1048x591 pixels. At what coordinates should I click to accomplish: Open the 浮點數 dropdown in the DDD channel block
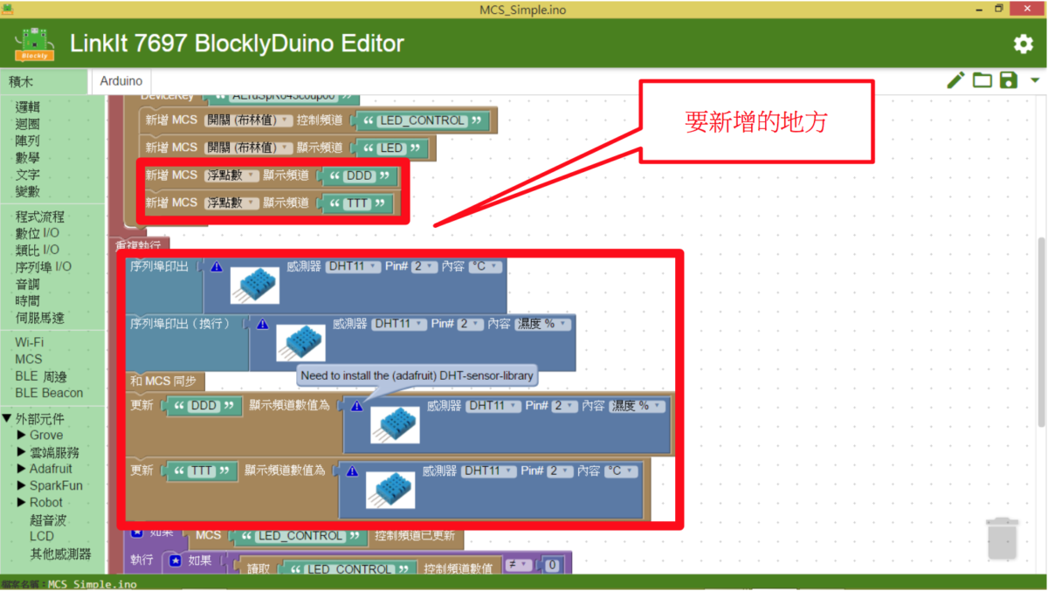point(231,175)
